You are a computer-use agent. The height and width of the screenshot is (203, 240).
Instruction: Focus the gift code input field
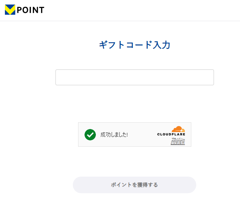pos(134,77)
